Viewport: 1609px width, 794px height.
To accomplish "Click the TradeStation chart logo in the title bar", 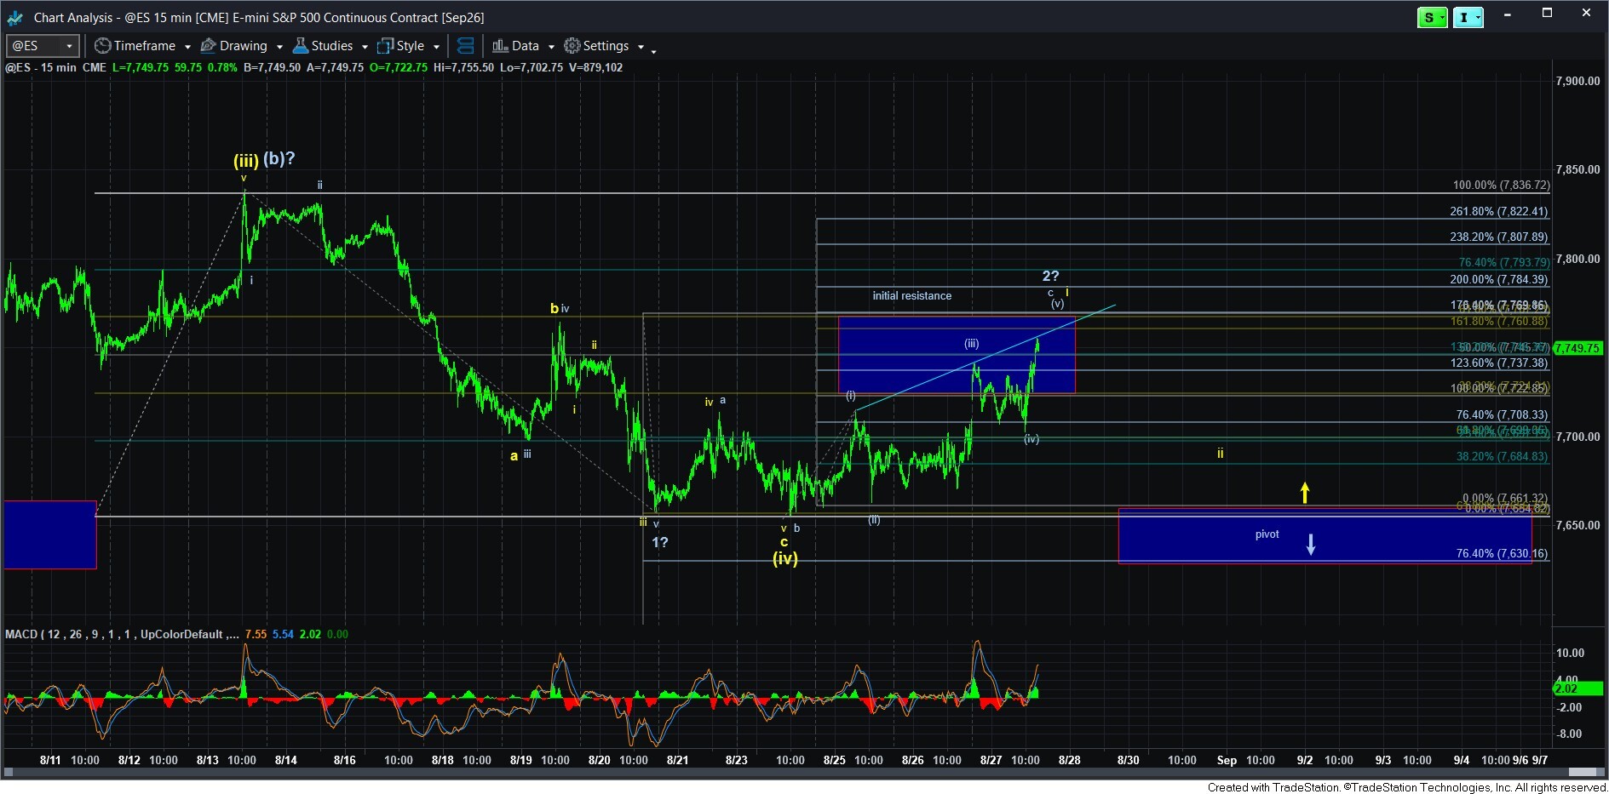I will pyautogui.click(x=14, y=17).
